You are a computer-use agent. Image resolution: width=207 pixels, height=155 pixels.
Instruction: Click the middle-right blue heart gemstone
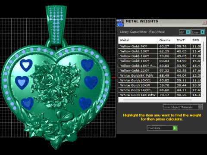coord(91,83)
